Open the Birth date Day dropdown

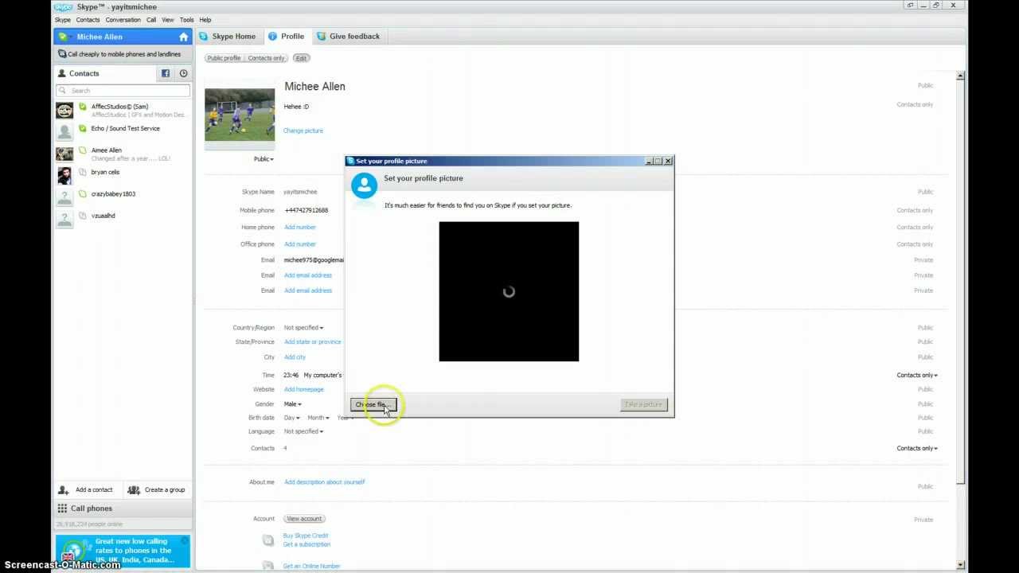click(x=291, y=418)
